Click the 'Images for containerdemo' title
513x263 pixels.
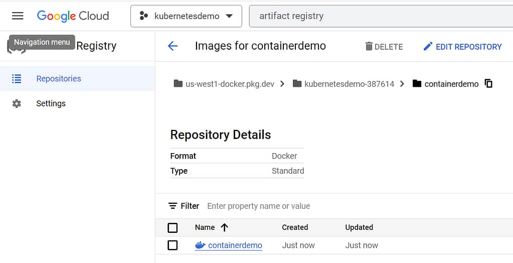click(x=260, y=46)
